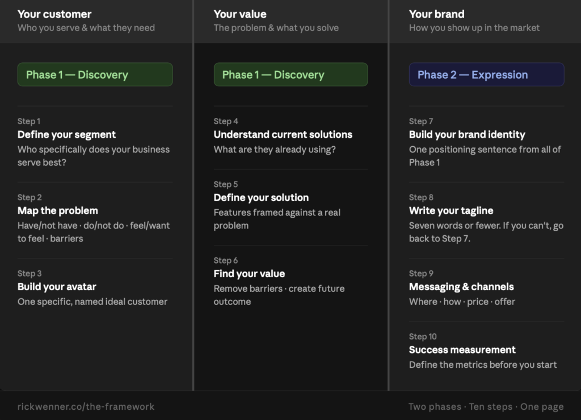Open "Understand current solutions" step
Viewport: 581px width, 420px height.
point(283,134)
